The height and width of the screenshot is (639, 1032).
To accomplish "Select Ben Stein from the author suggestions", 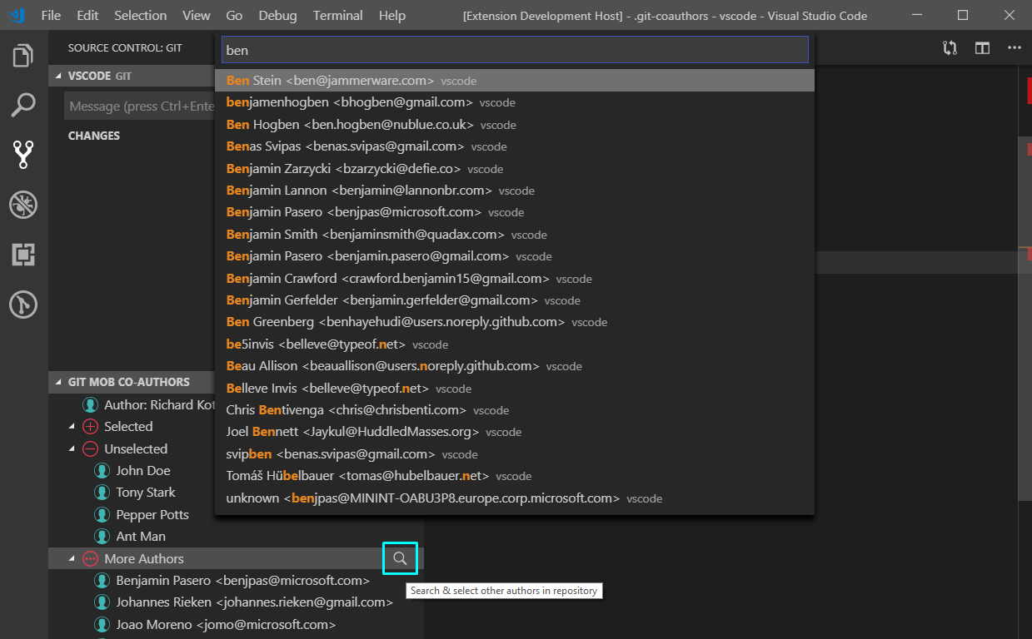I will 330,80.
